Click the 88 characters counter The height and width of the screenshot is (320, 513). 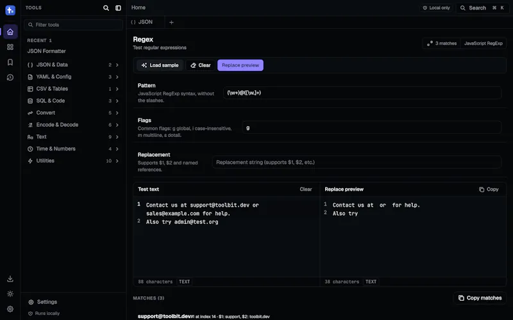click(x=155, y=282)
